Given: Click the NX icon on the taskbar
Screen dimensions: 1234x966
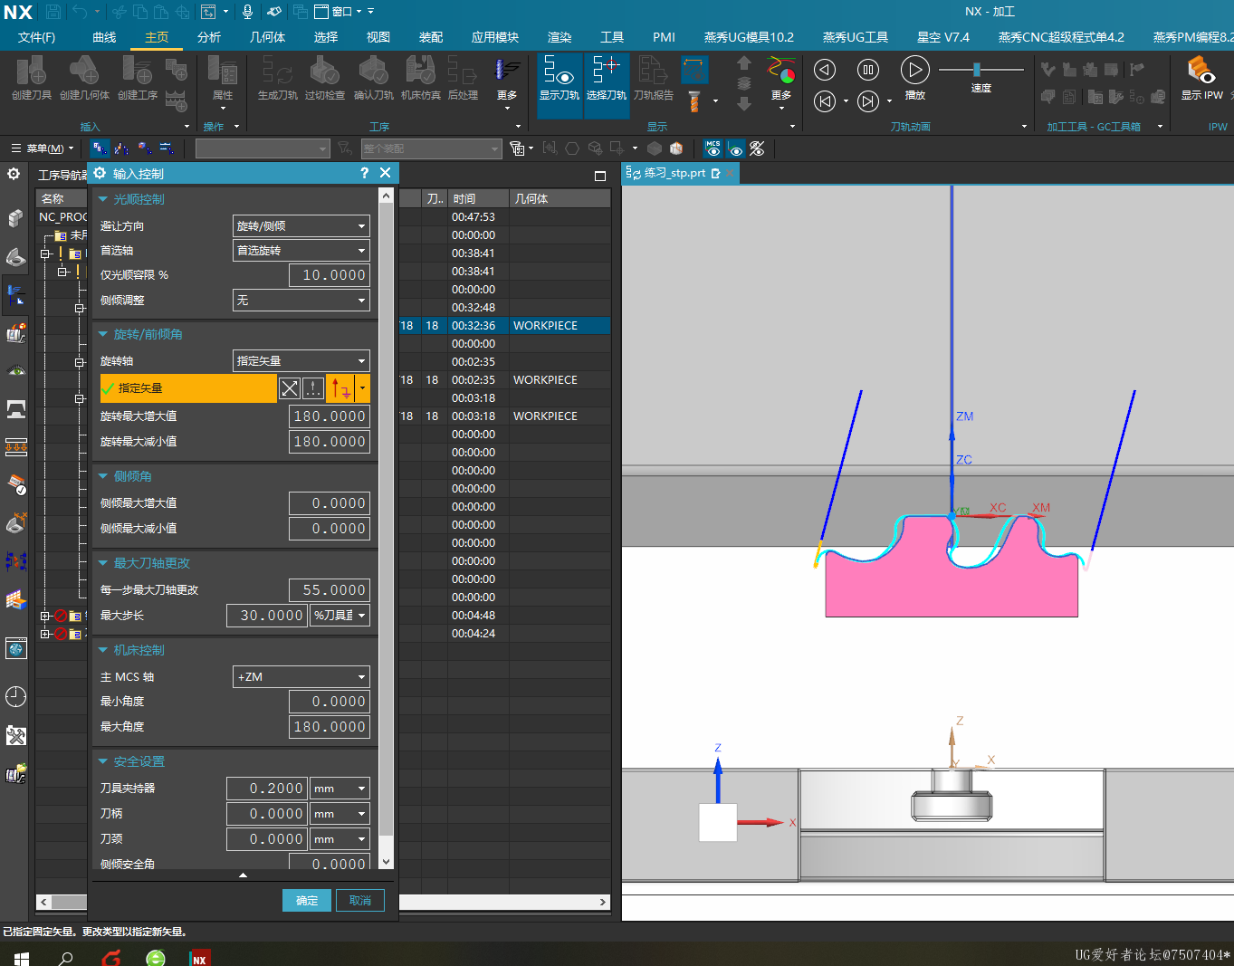Looking at the screenshot, I should (x=199, y=958).
